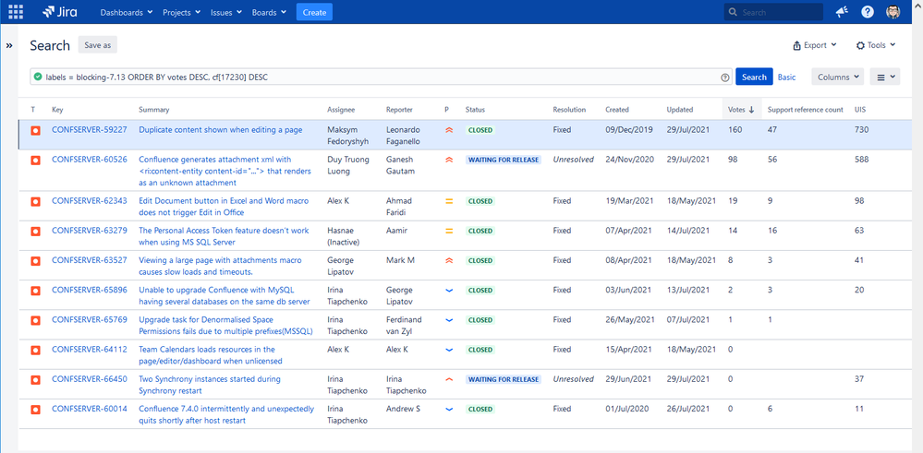This screenshot has width=923, height=453.
Task: Click assignee Maksym Fedoryshyh
Action: tap(347, 135)
